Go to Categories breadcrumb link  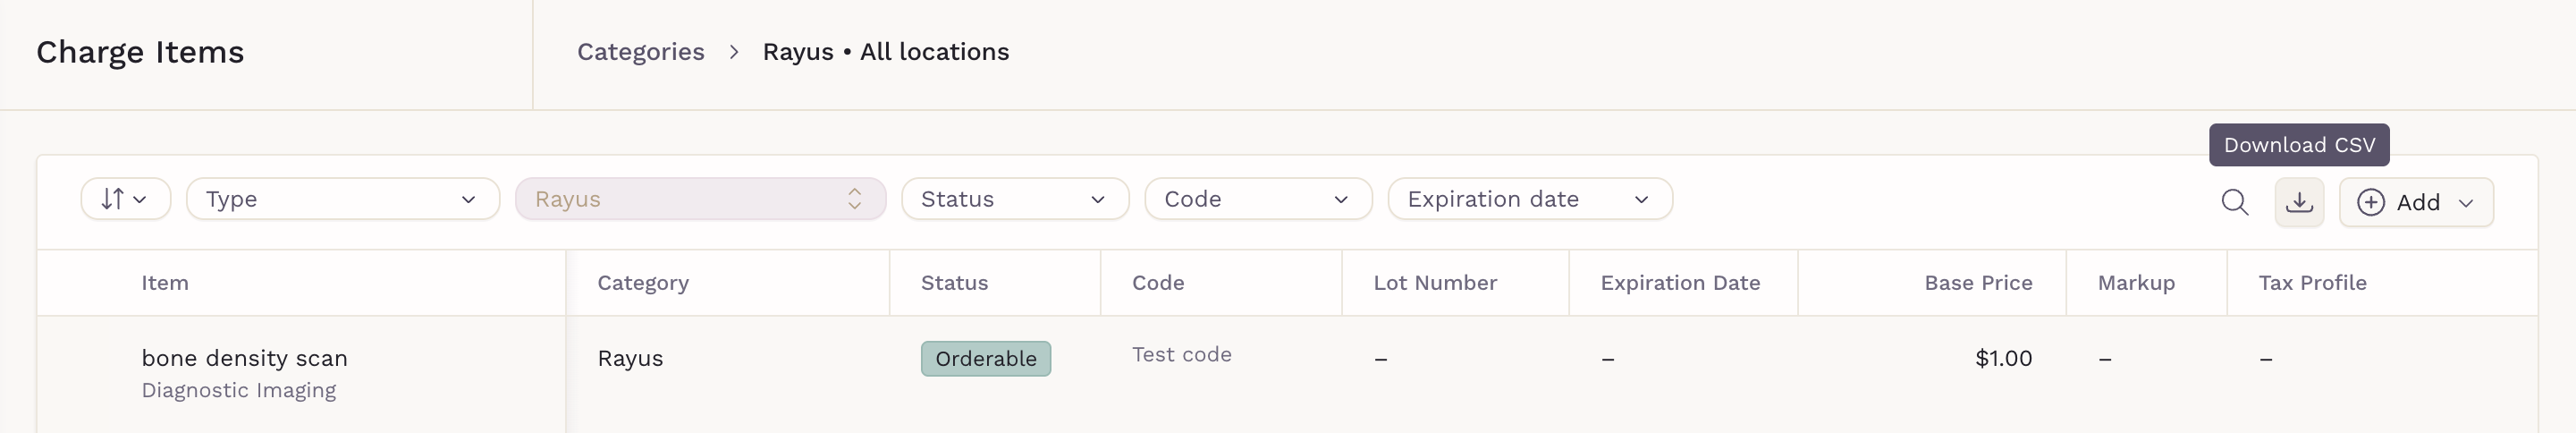tap(640, 52)
